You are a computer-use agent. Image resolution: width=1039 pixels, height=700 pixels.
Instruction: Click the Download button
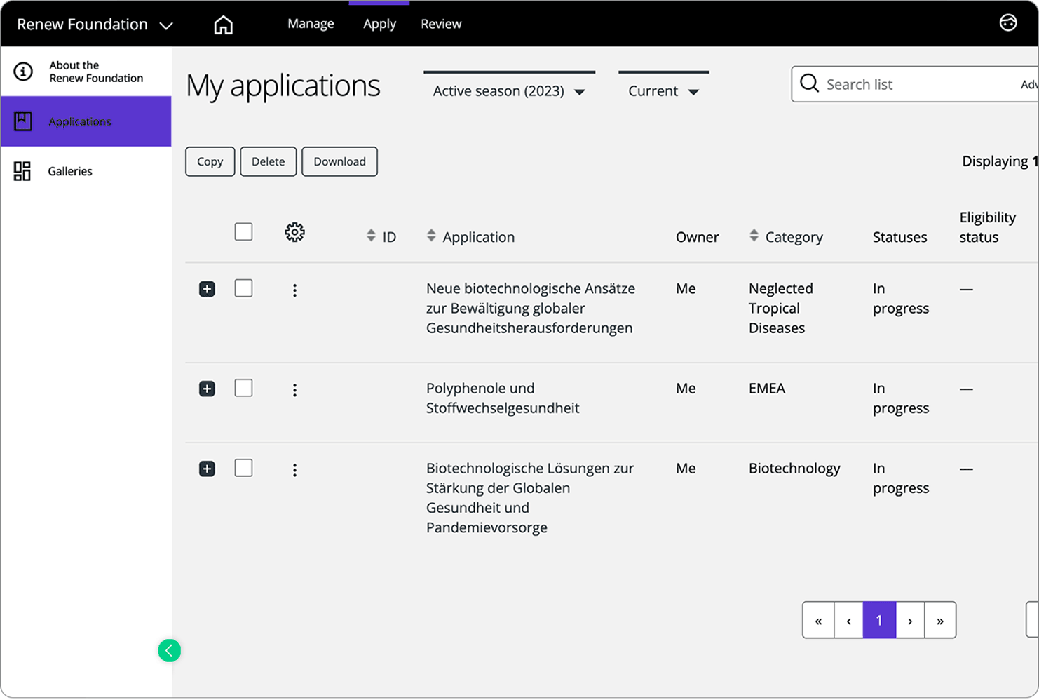coord(339,161)
